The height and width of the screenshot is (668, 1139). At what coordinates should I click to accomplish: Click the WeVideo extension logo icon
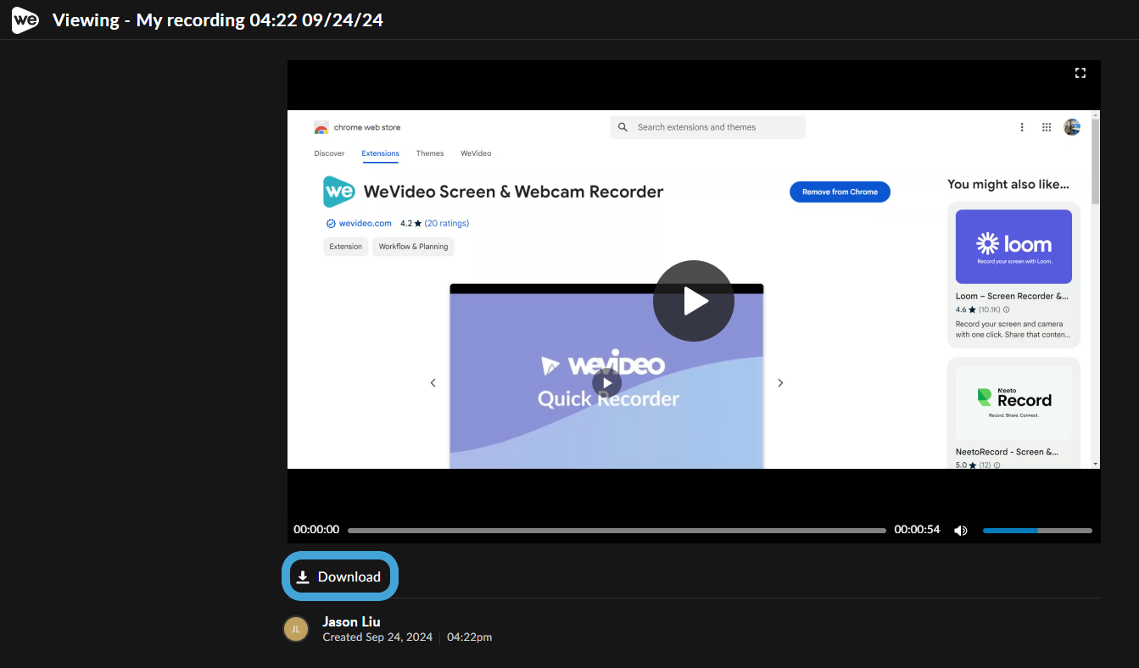(x=339, y=192)
